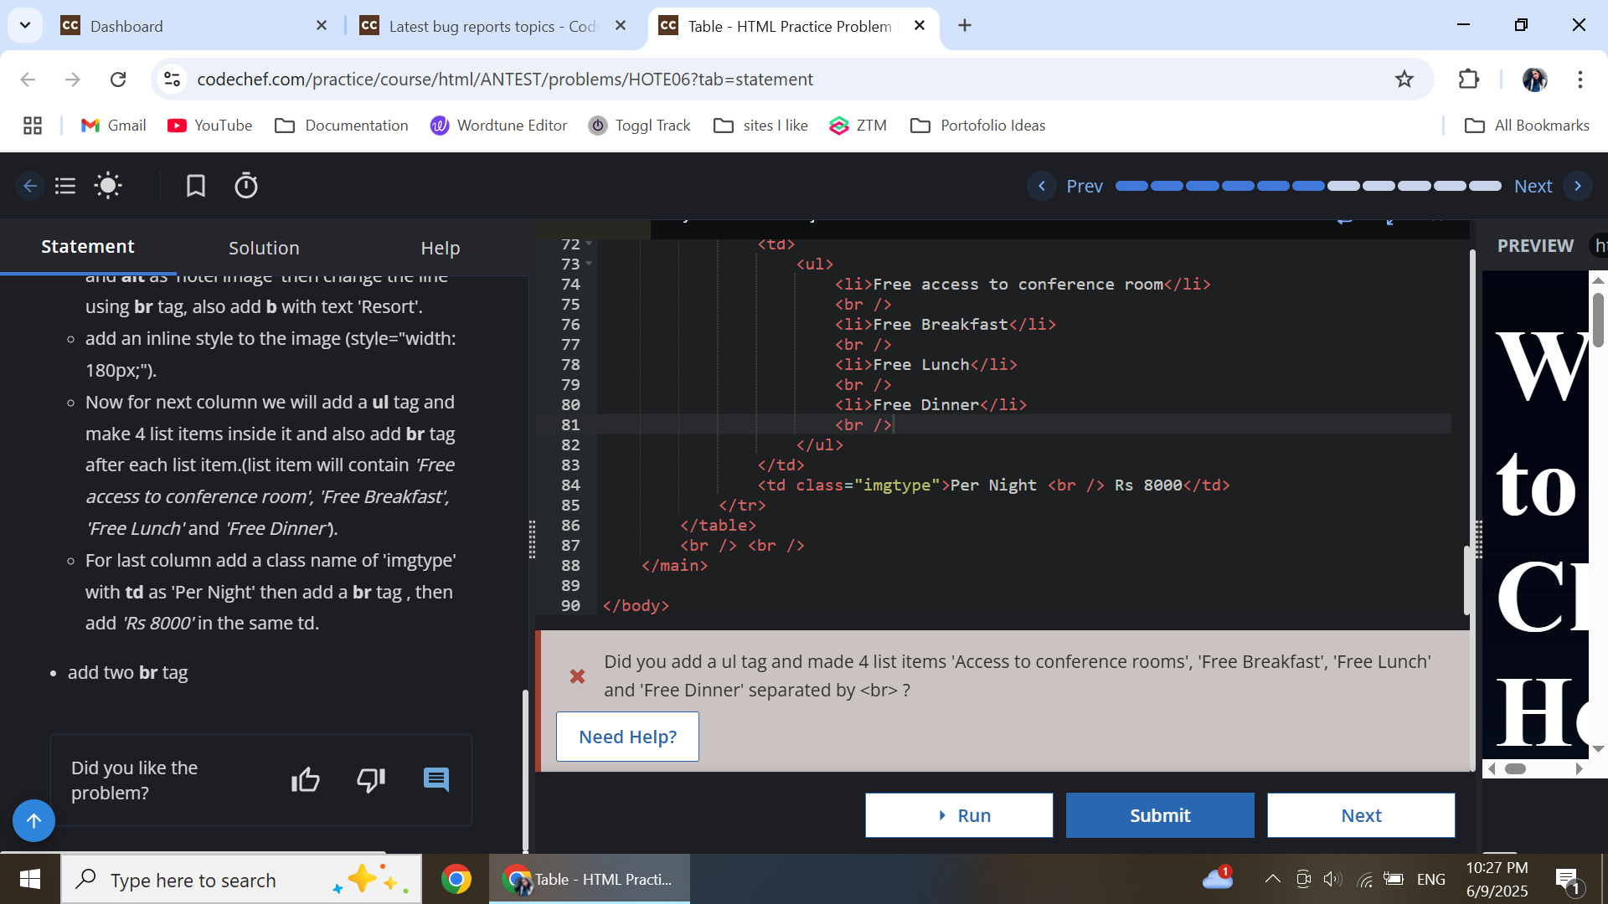1608x904 pixels.
Task: Open the feedback comment icon
Action: point(436,780)
